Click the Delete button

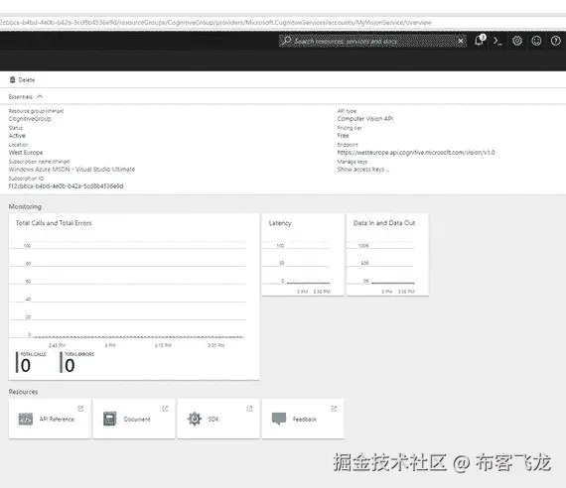(23, 79)
